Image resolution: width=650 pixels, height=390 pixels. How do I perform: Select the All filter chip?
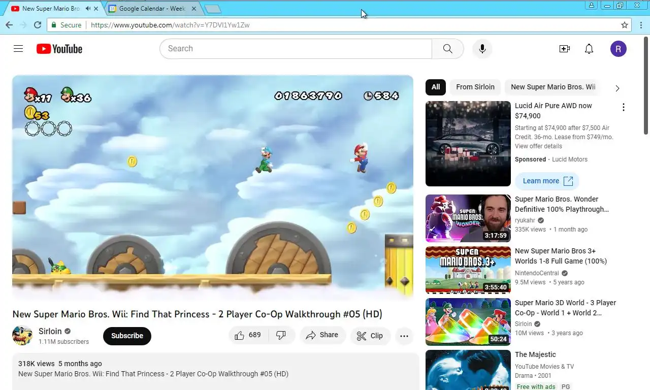pos(436,87)
